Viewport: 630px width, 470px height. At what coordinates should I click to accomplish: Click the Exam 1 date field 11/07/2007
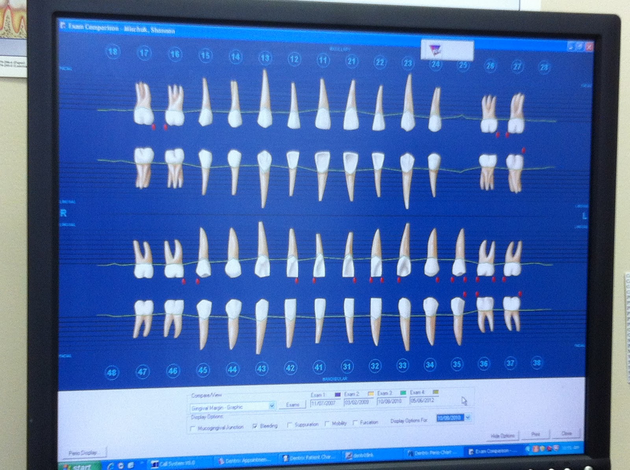324,403
